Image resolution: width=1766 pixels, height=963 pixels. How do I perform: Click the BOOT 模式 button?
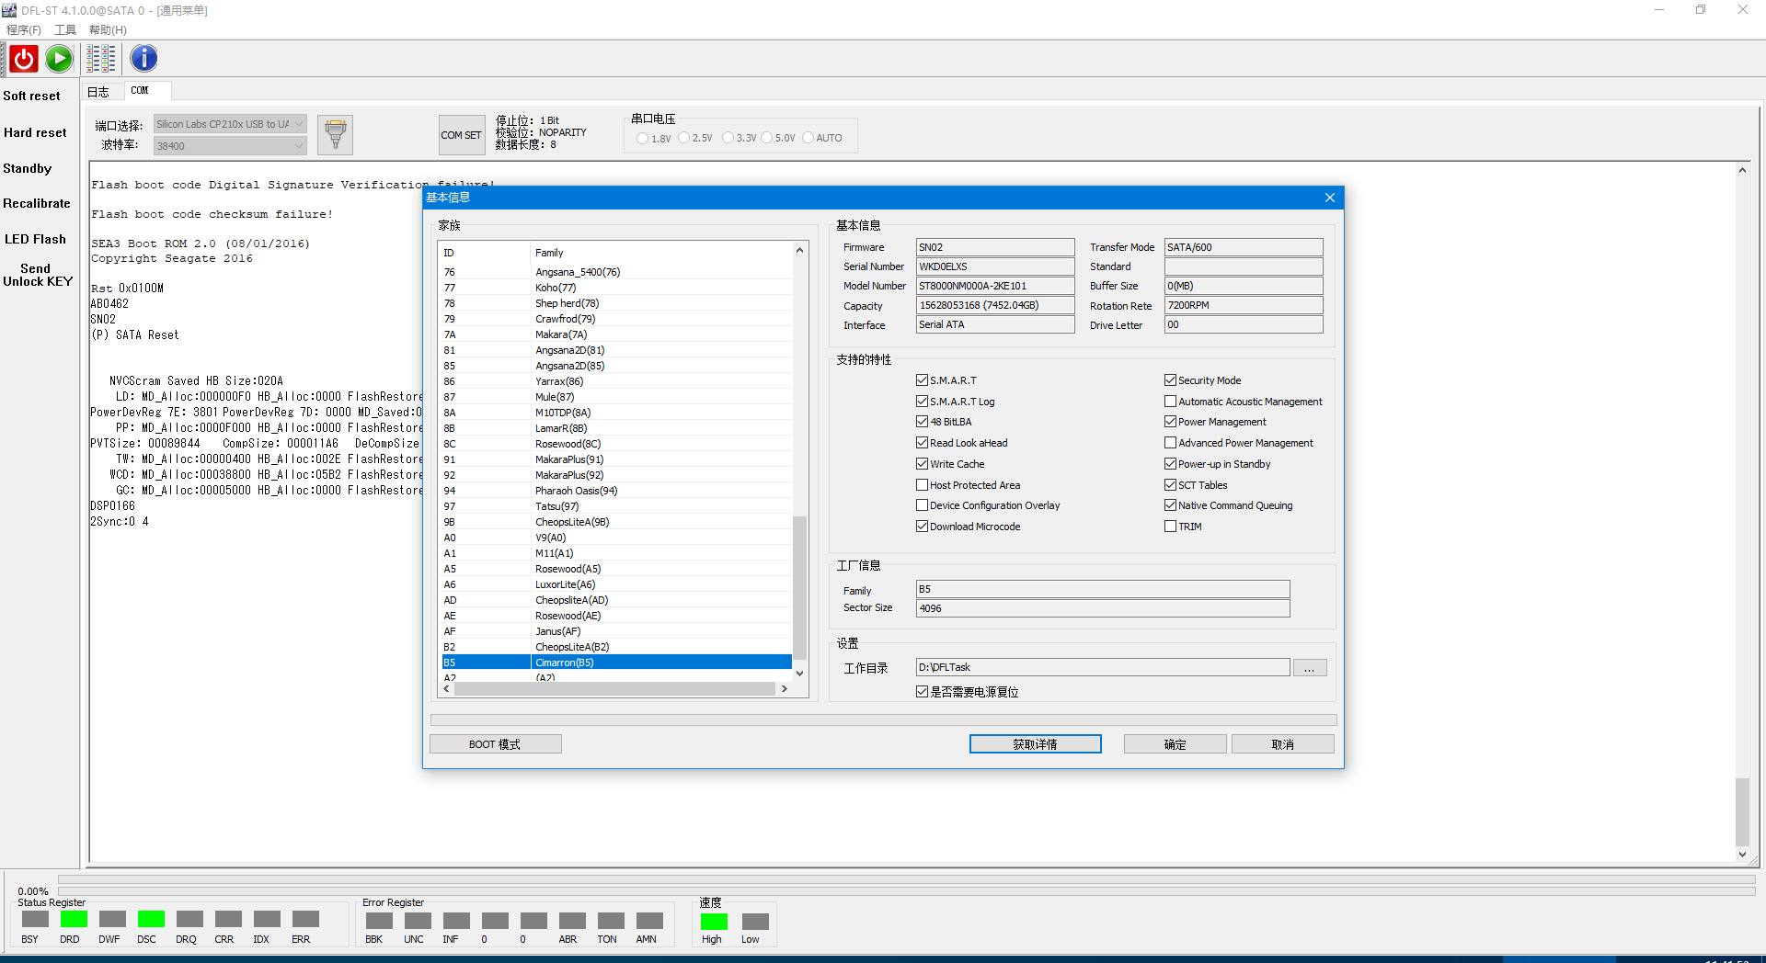tap(495, 744)
